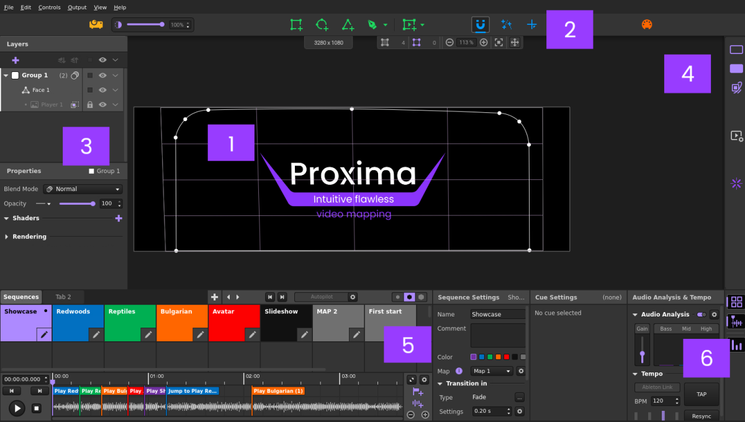The image size is (745, 422).
Task: Click the timeline Play button
Action: [x=17, y=408]
